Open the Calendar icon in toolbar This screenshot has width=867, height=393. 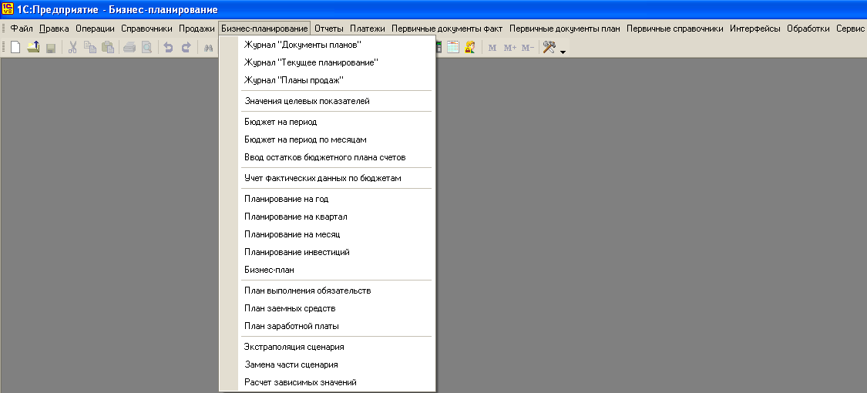click(453, 48)
